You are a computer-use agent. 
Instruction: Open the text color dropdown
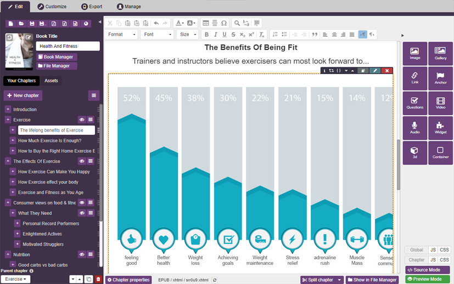pyautogui.click(x=180, y=23)
